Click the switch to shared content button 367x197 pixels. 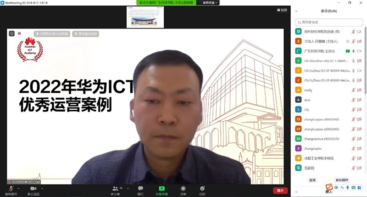(52, 34)
